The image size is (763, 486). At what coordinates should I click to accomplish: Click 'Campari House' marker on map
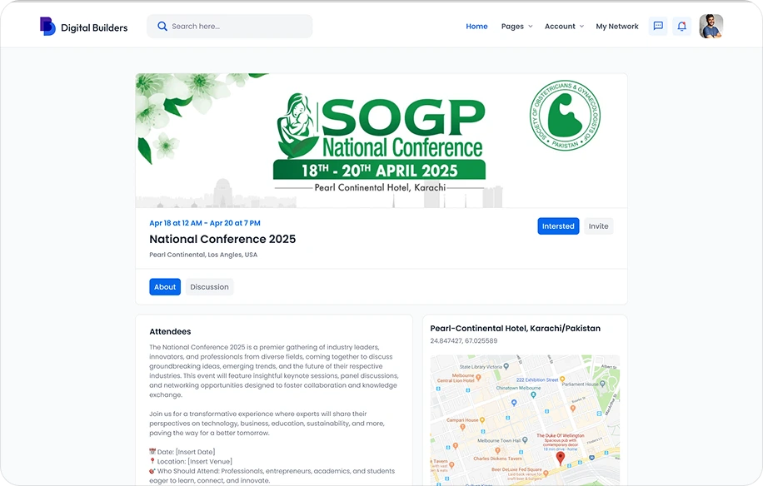tap(481, 420)
